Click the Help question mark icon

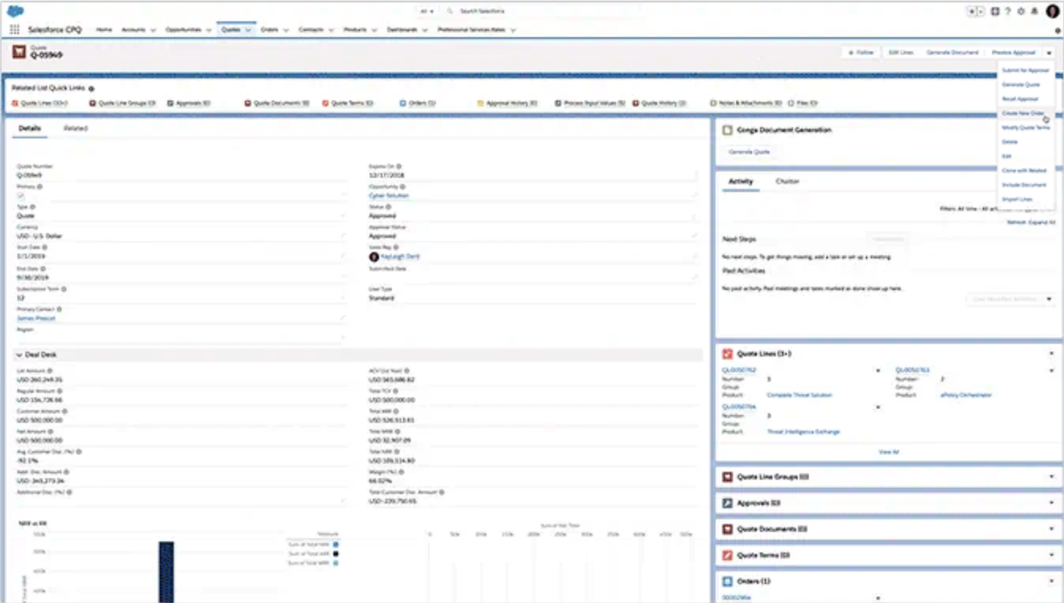pos(1008,12)
